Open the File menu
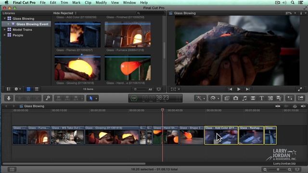Image resolution: width=308 pixels, height=173 pixels. pyautogui.click(x=43, y=2)
